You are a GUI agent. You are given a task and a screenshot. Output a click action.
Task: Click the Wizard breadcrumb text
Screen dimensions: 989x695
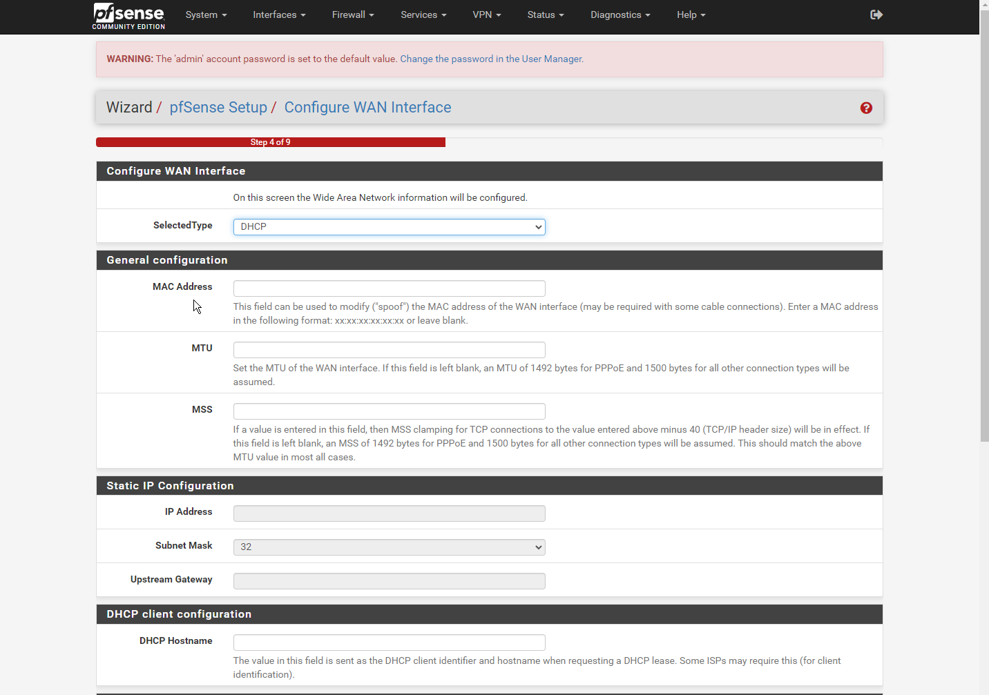coord(129,108)
